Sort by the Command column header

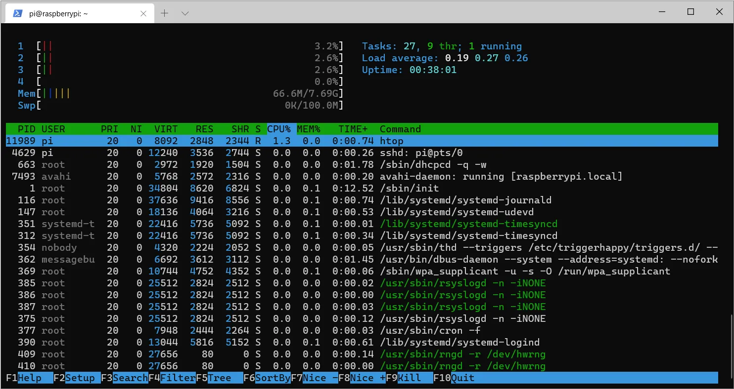click(x=401, y=129)
